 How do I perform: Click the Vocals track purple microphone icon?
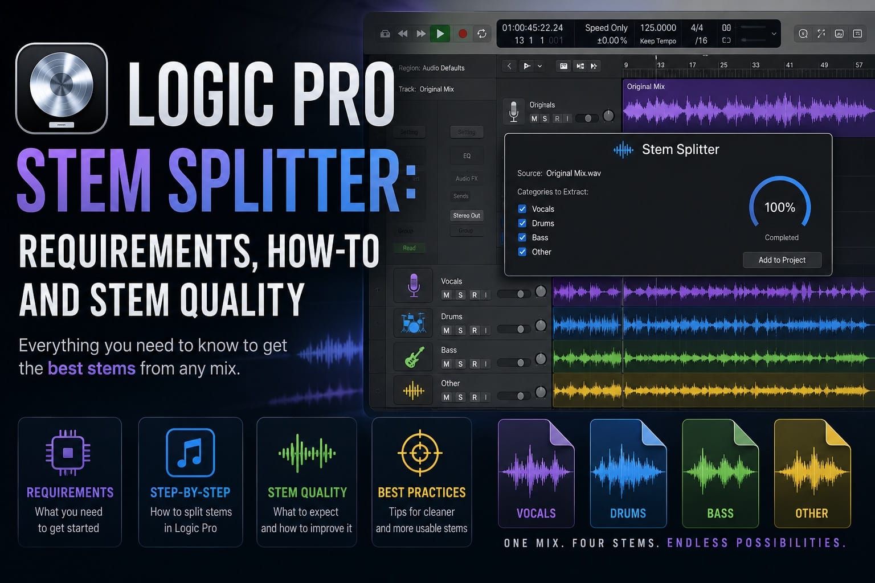click(x=414, y=285)
